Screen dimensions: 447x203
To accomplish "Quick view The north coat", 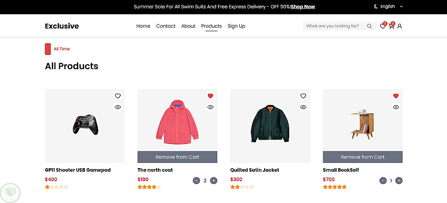I will (210, 107).
